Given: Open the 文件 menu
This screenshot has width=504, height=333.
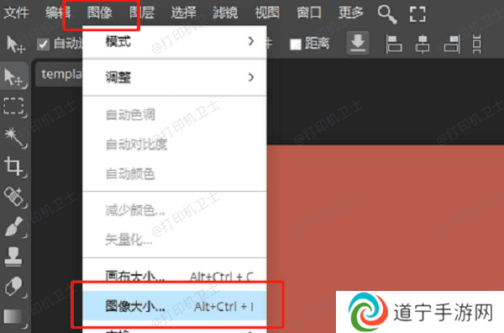Looking at the screenshot, I should (x=17, y=13).
